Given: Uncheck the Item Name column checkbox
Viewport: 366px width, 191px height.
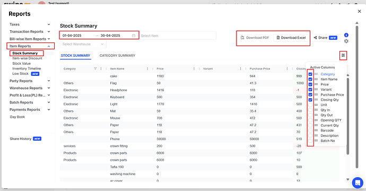Looking at the screenshot, I should click(x=310, y=80).
